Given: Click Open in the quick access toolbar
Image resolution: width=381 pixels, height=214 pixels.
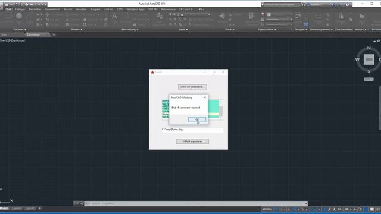Looking at the screenshot, I should click(11, 4).
